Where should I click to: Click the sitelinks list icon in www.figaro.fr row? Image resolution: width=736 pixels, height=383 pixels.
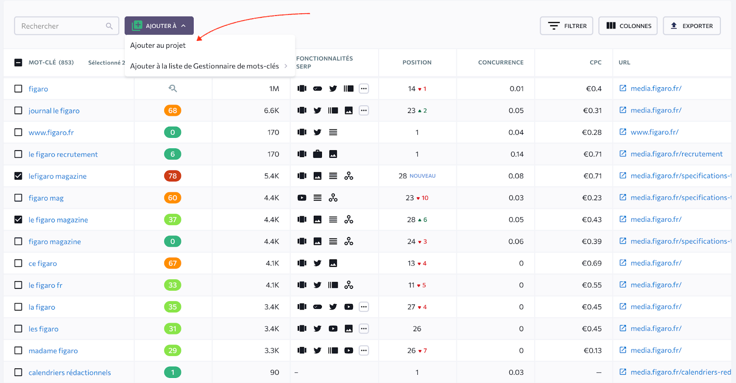333,132
